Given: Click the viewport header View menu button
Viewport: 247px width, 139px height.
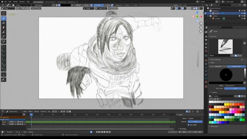Looking at the screenshot, I should point(33,8).
